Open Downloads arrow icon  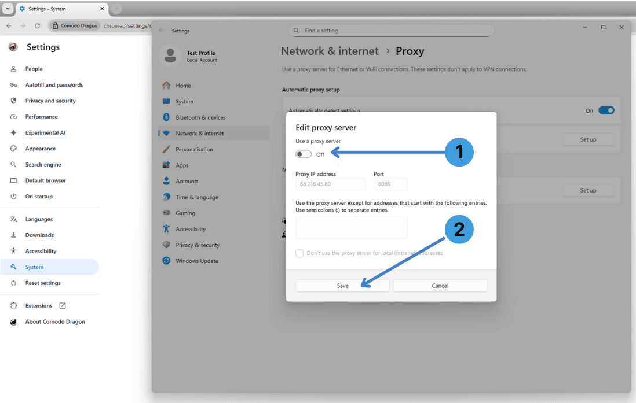point(13,235)
